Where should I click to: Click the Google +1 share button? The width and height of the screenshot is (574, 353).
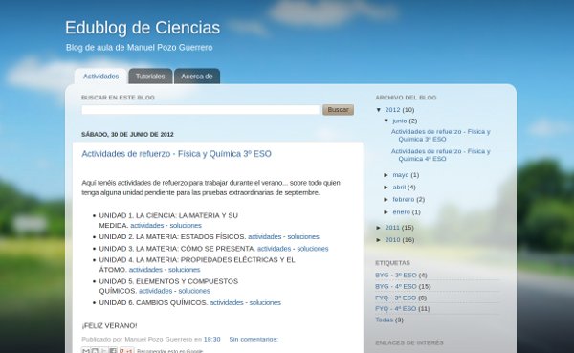click(x=126, y=351)
